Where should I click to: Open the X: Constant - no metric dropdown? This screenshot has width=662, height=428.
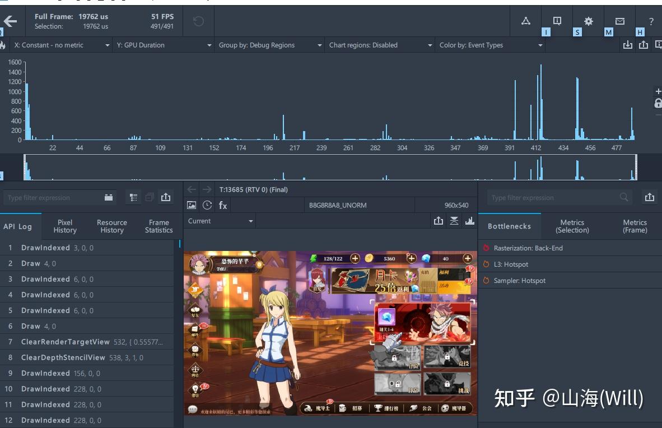coord(61,45)
